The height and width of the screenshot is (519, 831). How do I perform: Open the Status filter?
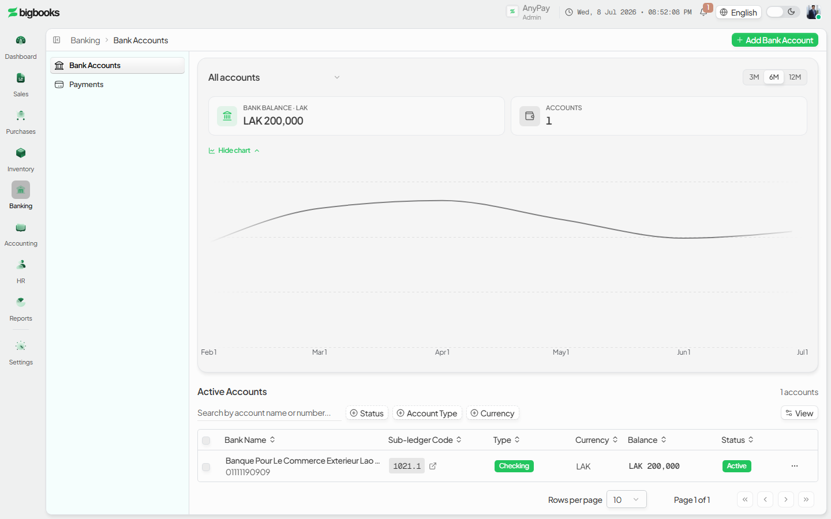tap(367, 413)
